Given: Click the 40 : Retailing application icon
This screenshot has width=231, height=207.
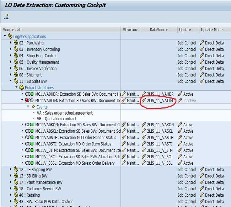Looking at the screenshot, I should tap(16, 195).
